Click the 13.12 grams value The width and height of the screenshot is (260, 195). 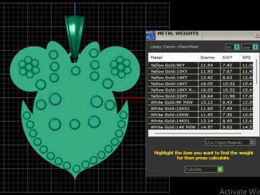pos(206,102)
